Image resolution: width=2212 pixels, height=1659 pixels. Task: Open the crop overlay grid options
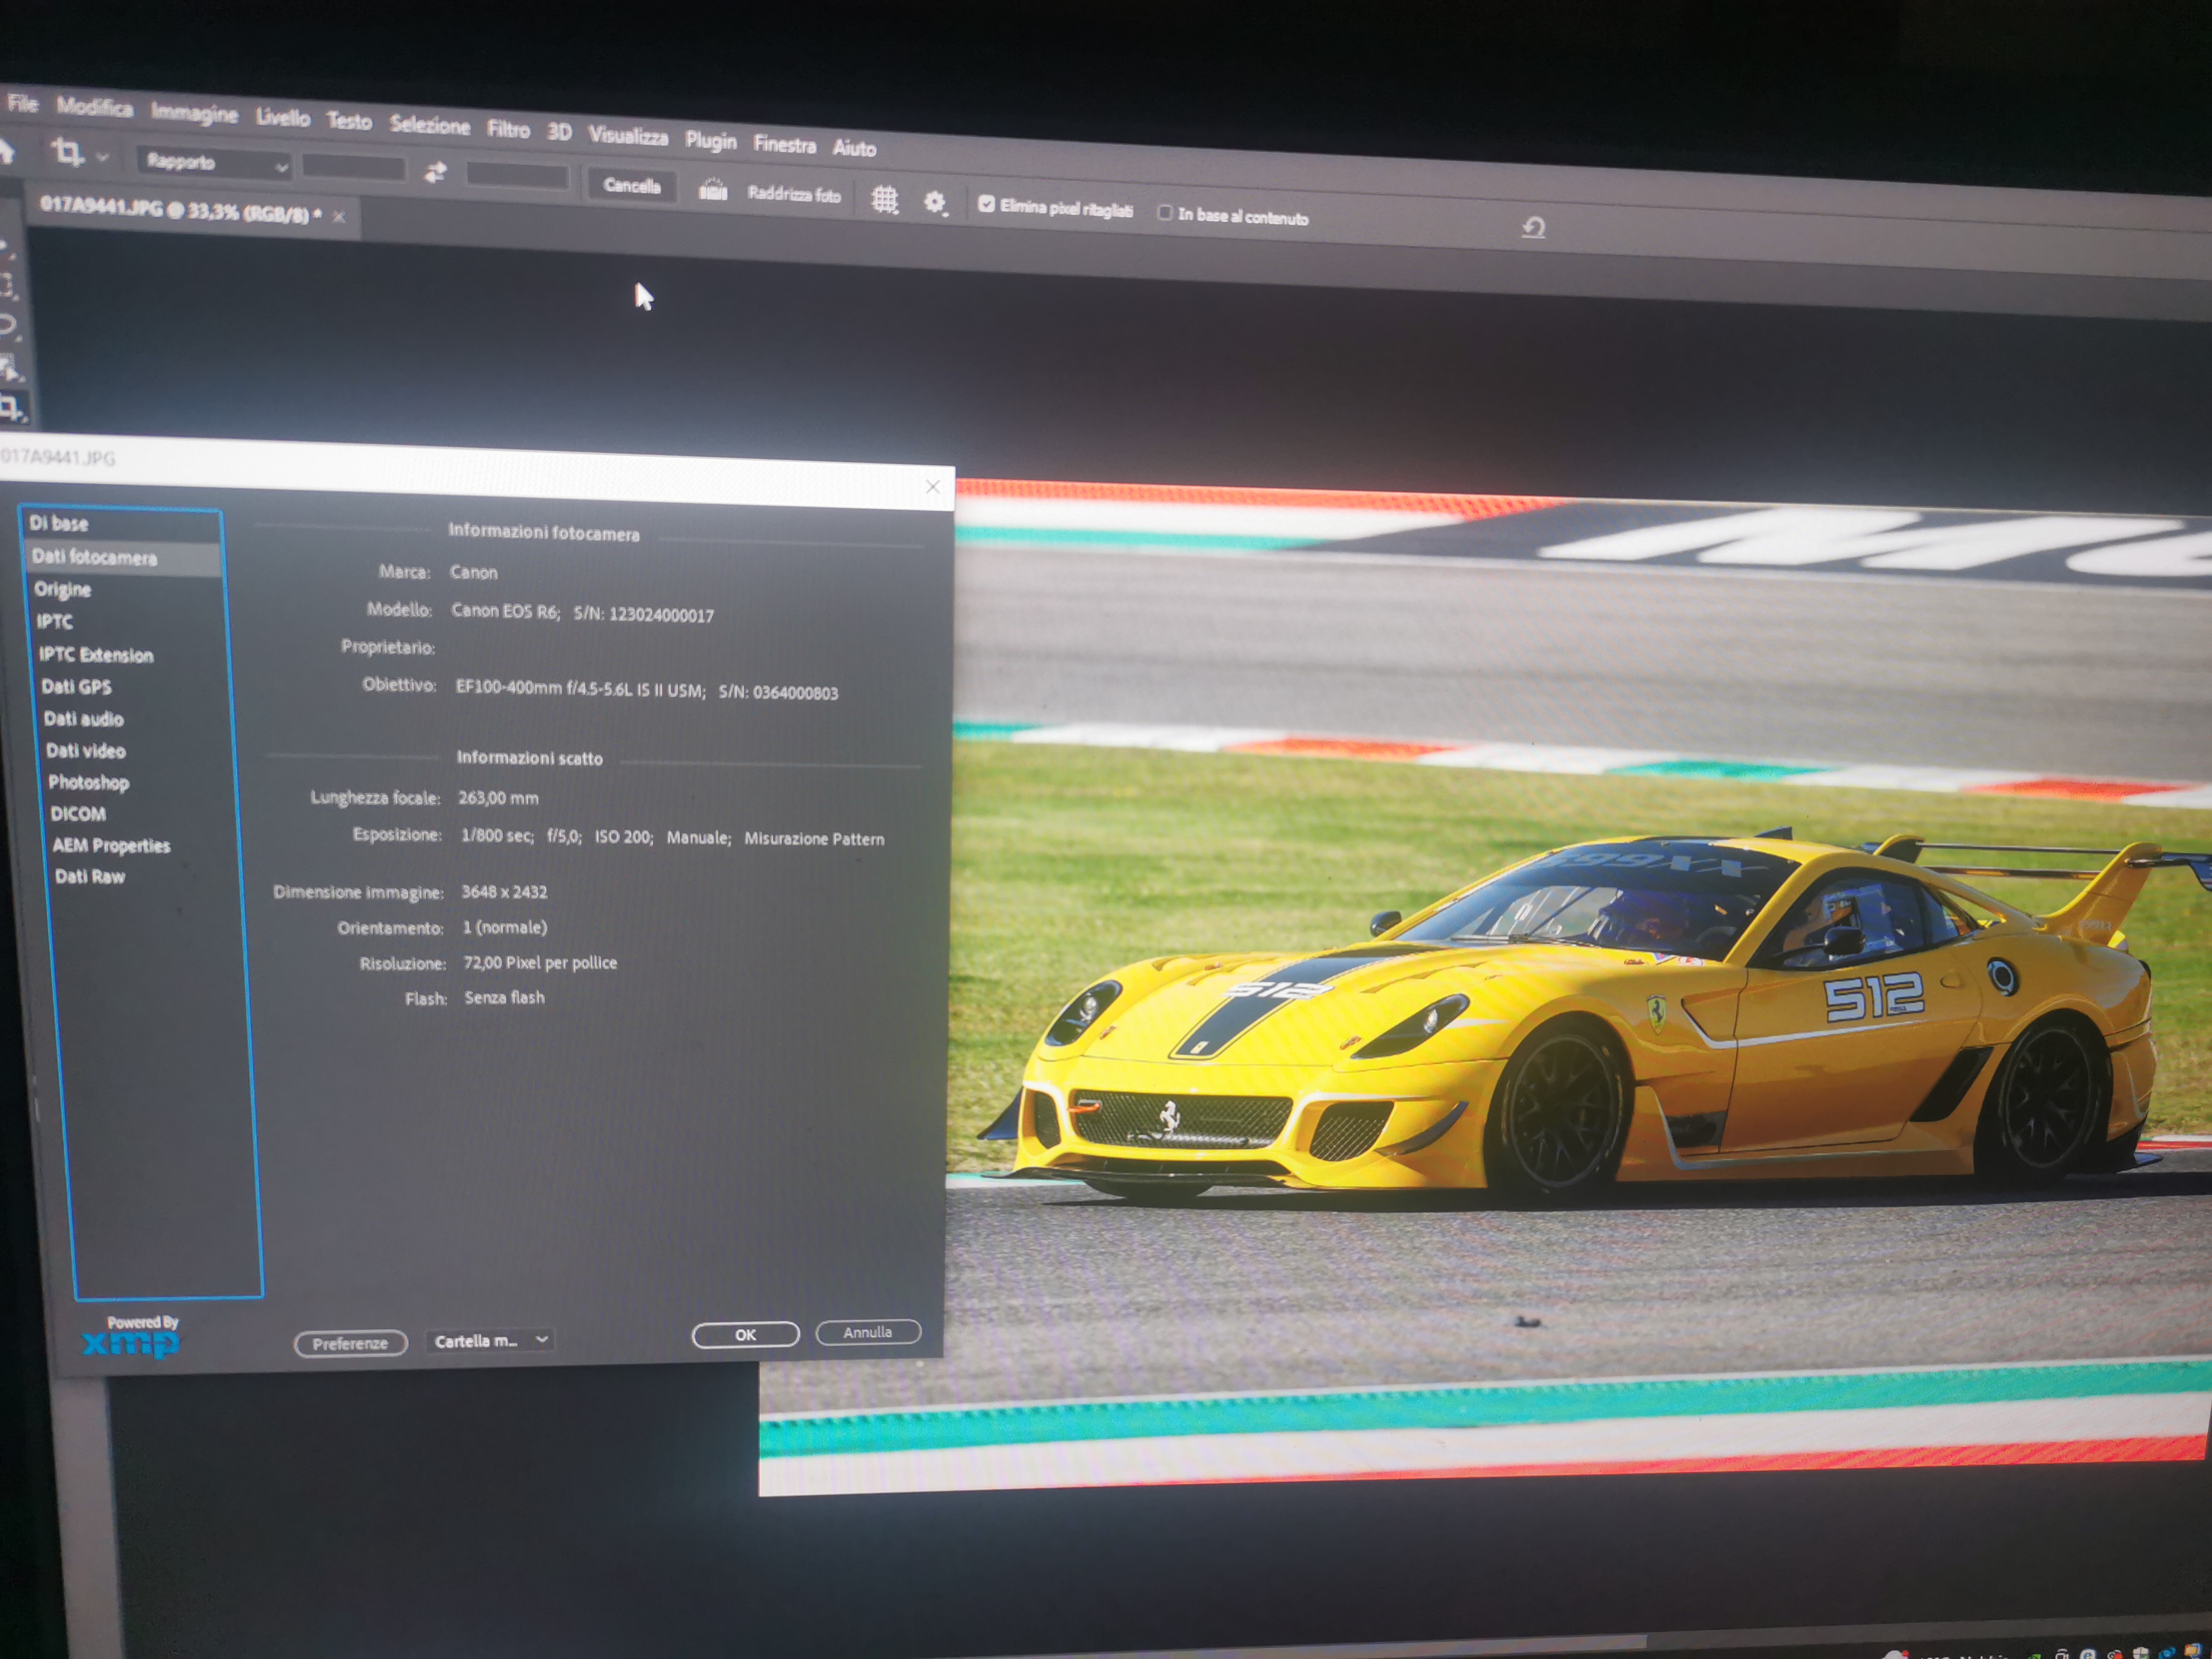click(x=884, y=200)
